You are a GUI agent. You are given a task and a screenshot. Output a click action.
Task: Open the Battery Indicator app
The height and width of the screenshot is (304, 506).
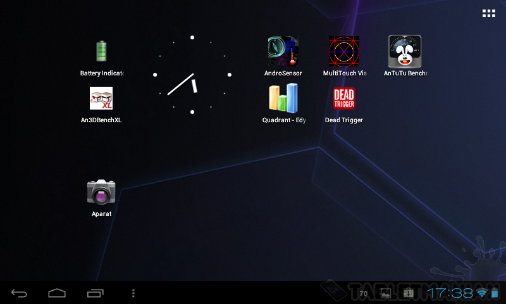tap(101, 51)
